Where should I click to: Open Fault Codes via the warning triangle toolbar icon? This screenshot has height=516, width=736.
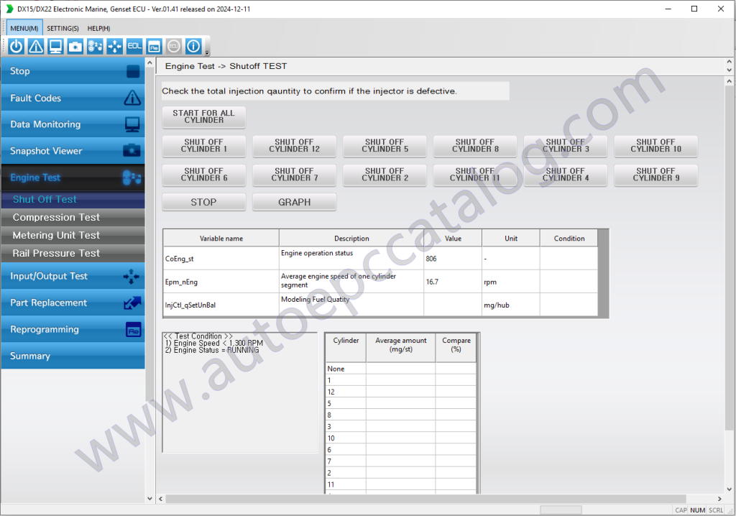(x=35, y=45)
